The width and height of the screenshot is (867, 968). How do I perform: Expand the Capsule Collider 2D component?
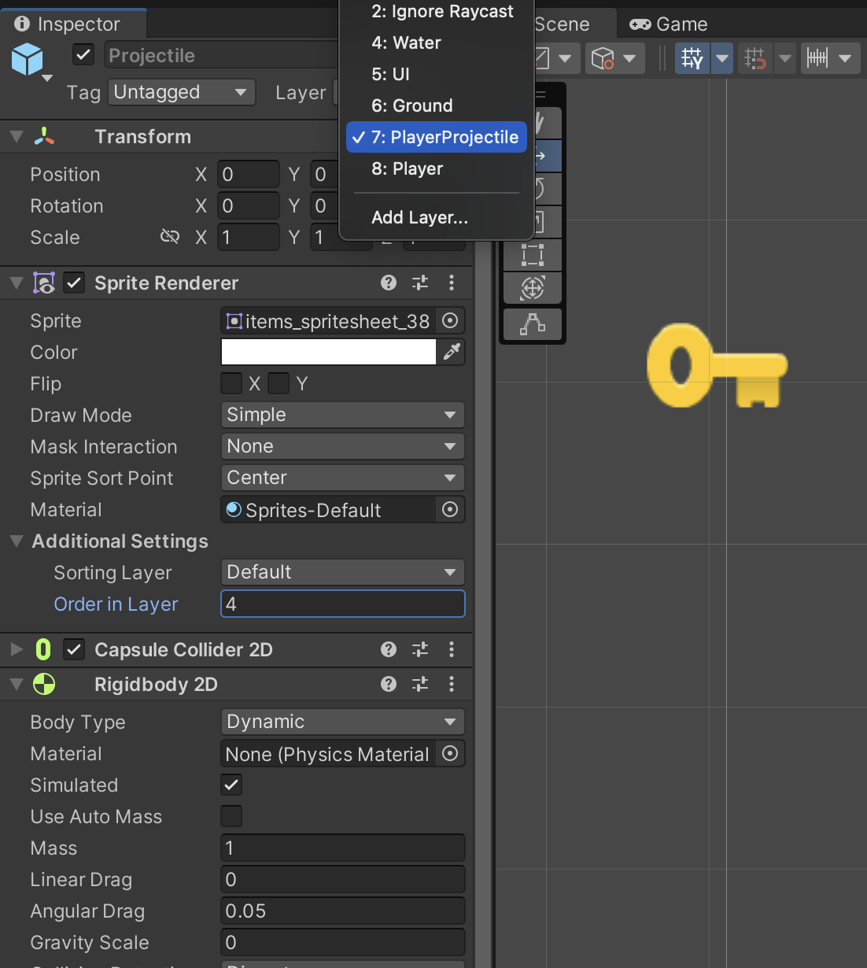coord(17,649)
